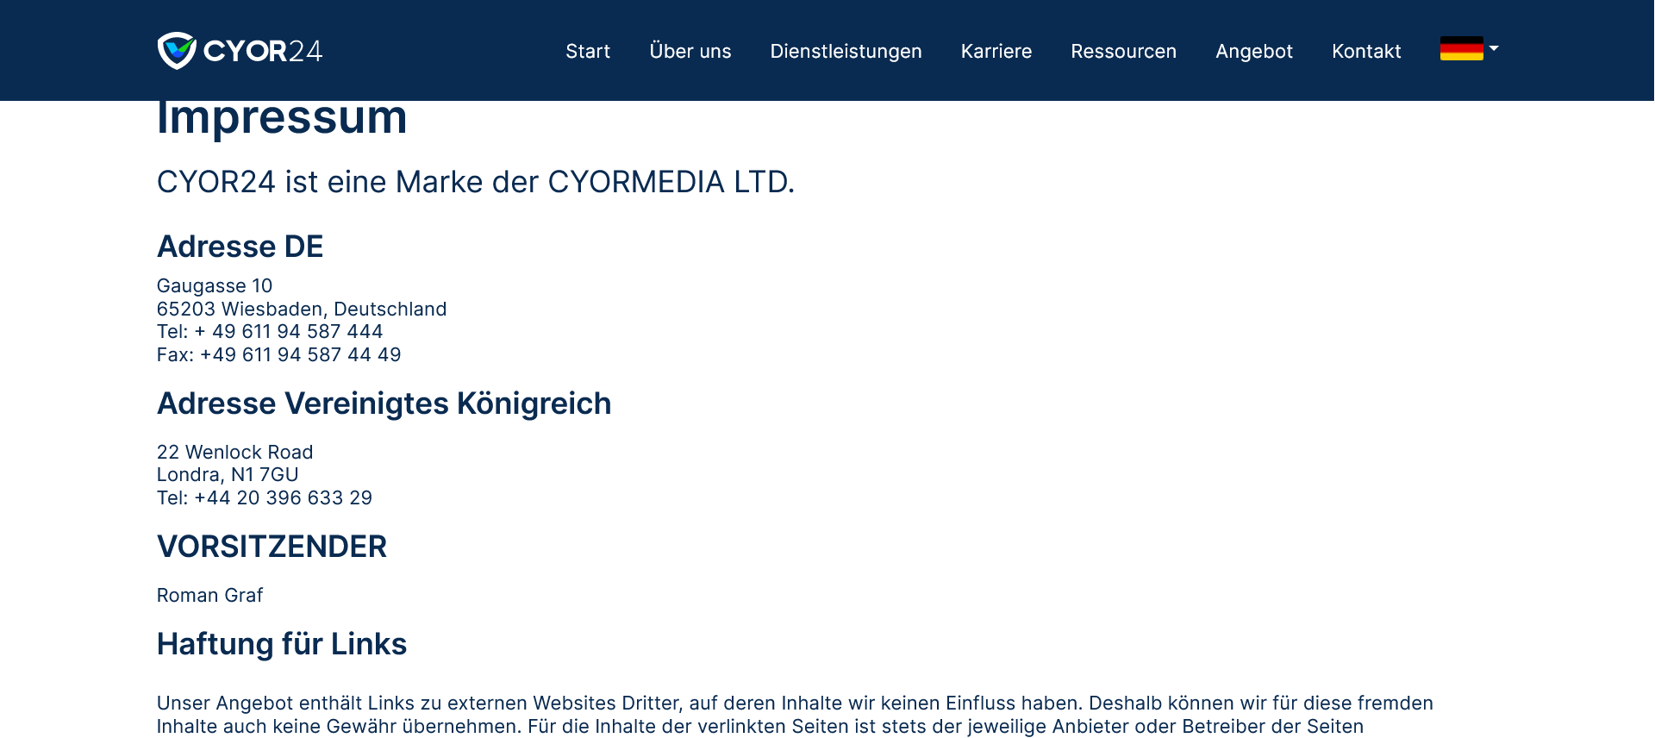Click the Wiesbaden telephone number line
This screenshot has width=1655, height=738.
pos(269,332)
